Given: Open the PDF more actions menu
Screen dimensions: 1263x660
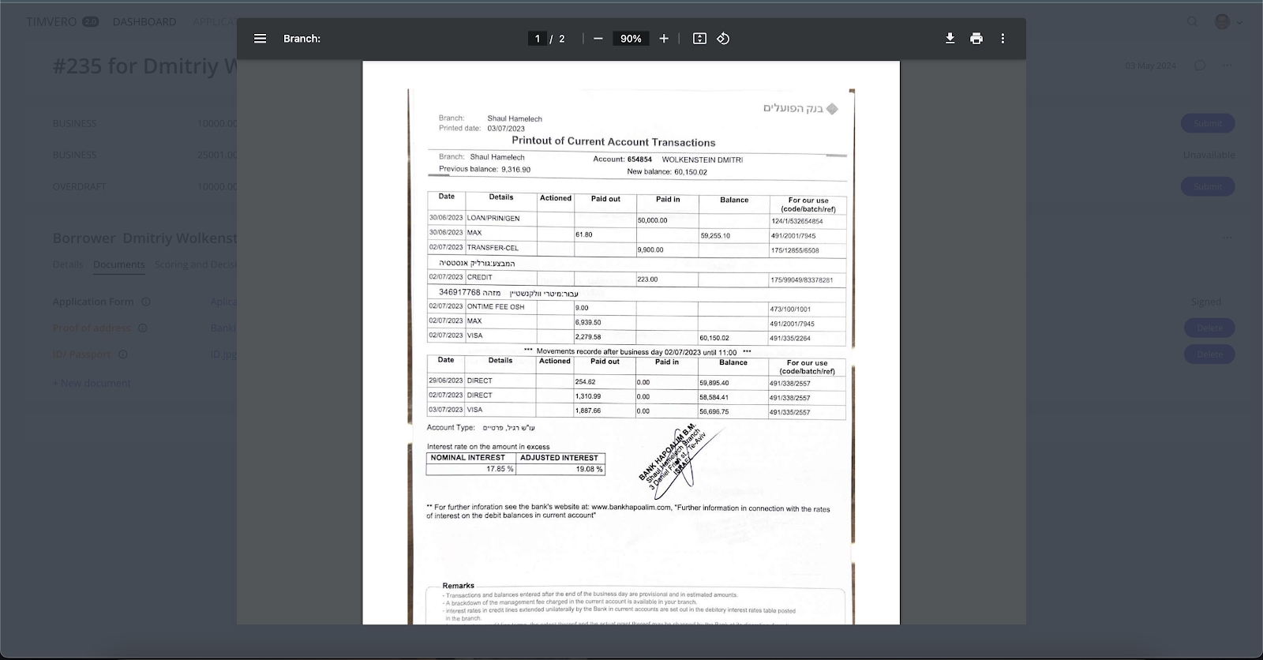Looking at the screenshot, I should click(x=1003, y=39).
